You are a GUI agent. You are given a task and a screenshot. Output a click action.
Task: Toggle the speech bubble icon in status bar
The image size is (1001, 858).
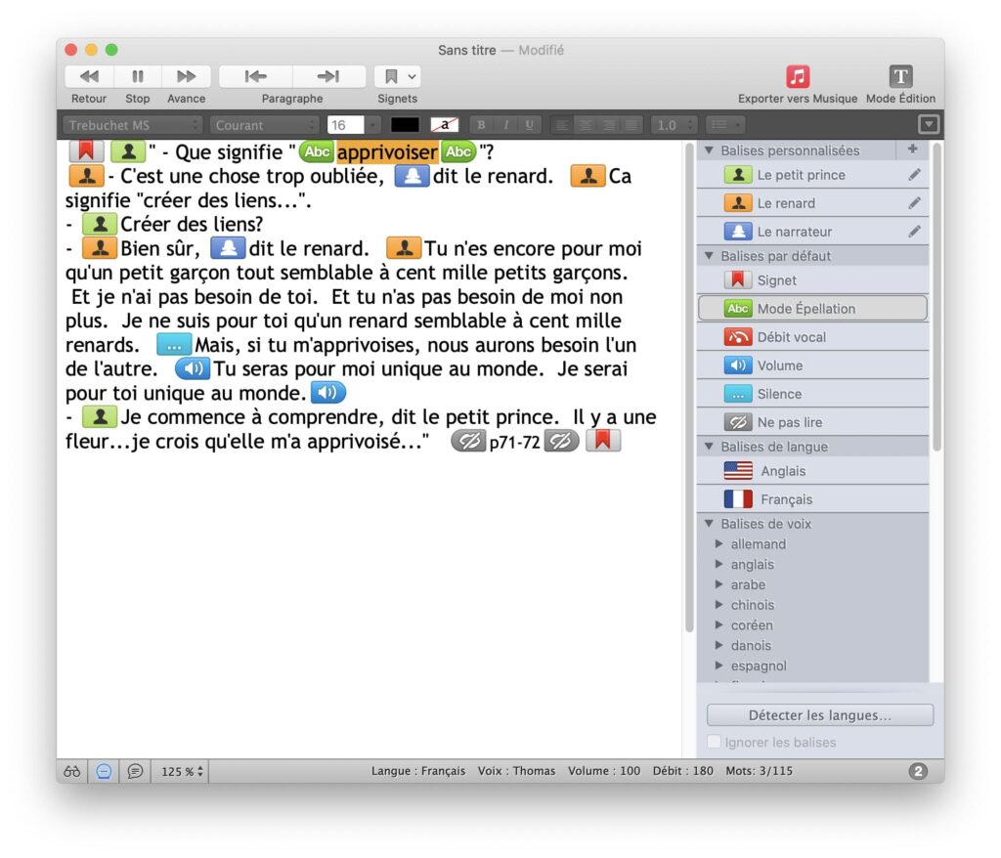[x=135, y=771]
